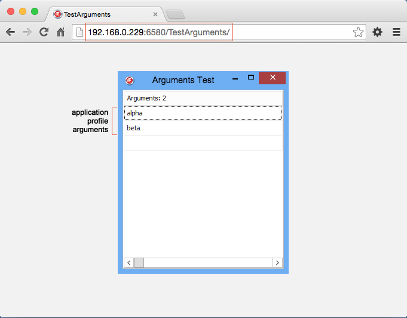The width and height of the screenshot is (407, 318).
Task: Click the red macOS close button
Action: (11, 11)
